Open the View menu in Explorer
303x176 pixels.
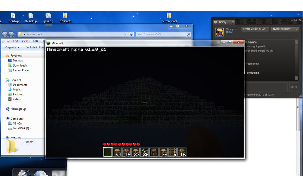coord(25,41)
